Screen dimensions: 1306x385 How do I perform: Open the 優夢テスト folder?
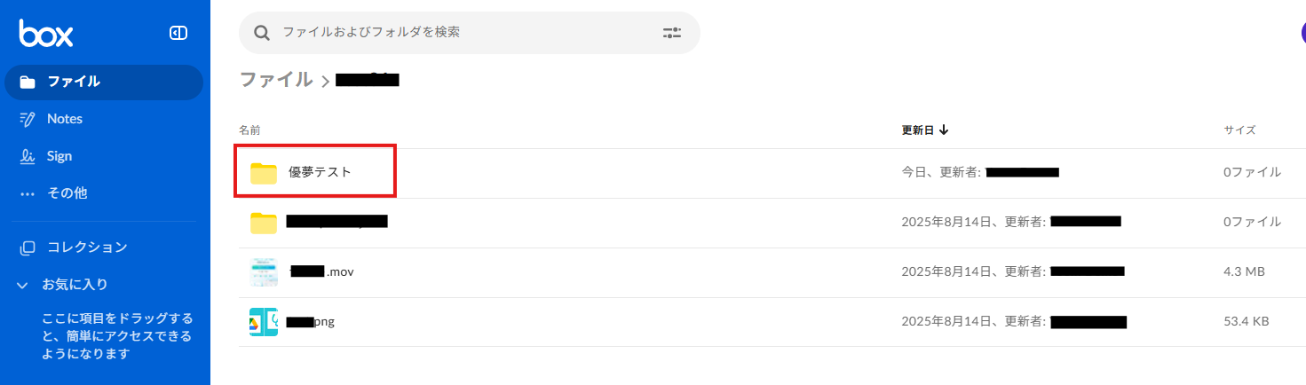[x=320, y=172]
